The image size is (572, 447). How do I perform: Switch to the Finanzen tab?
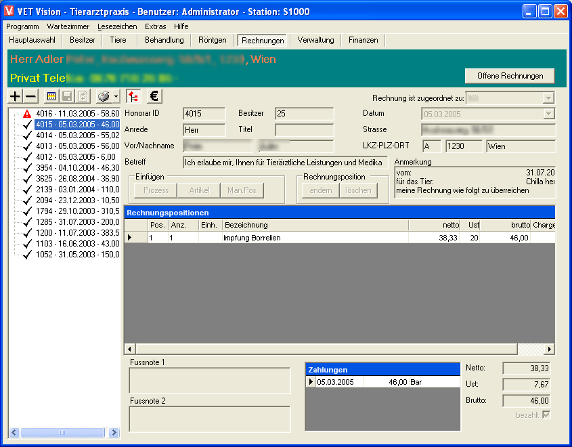pos(363,40)
